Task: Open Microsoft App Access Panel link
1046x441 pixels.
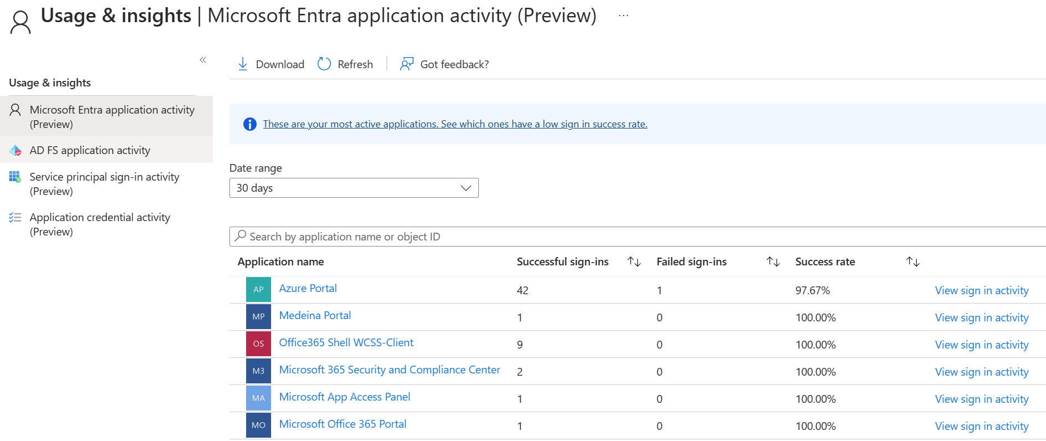Action: [x=345, y=397]
